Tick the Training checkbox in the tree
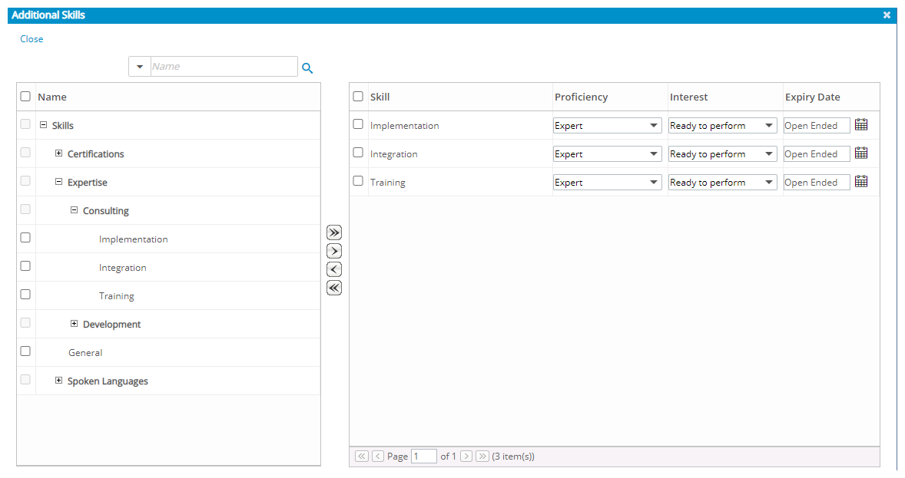Screen dimensions: 905x478 [x=25, y=294]
